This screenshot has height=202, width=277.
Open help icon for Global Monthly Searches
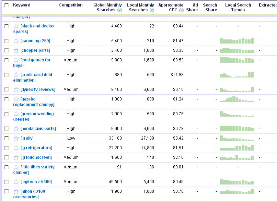point(119,10)
